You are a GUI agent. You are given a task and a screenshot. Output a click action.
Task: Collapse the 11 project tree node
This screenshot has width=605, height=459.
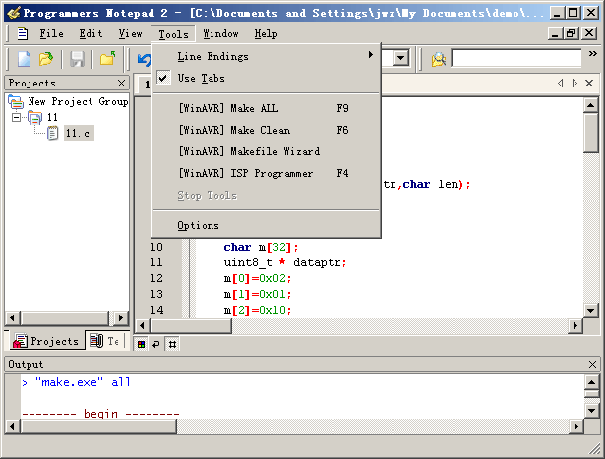point(17,117)
